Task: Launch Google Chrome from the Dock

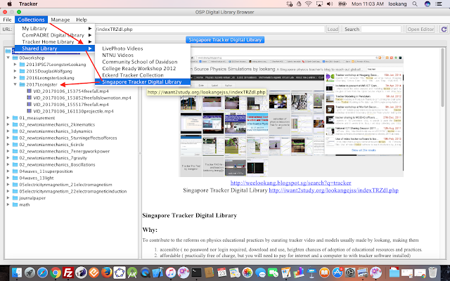Action: point(56,273)
